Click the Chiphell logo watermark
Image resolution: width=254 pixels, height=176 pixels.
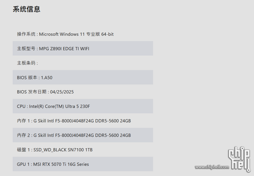click(x=239, y=159)
